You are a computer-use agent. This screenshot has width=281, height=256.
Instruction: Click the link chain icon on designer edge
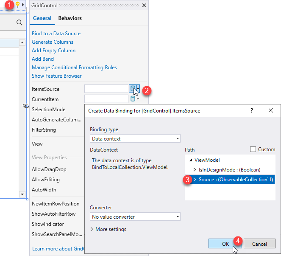point(26,106)
